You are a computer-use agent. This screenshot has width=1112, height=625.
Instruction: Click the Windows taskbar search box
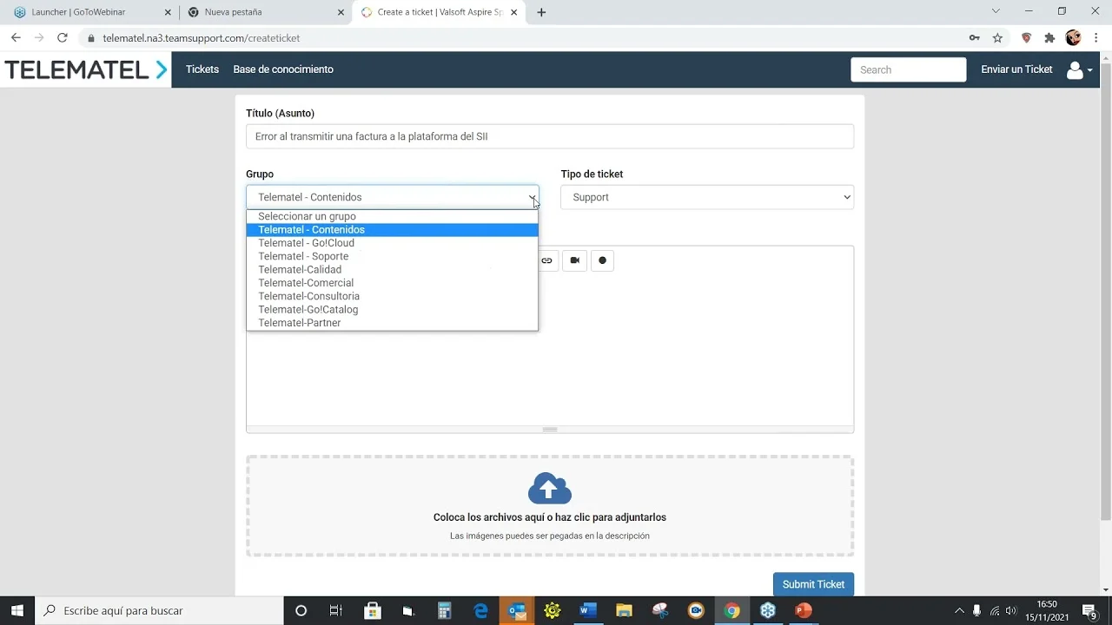click(x=159, y=610)
